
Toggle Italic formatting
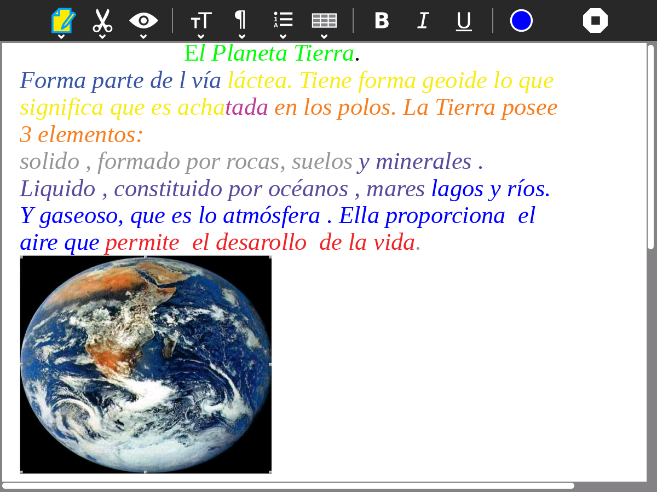coord(423,21)
